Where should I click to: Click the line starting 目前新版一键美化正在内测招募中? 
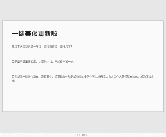83,77
